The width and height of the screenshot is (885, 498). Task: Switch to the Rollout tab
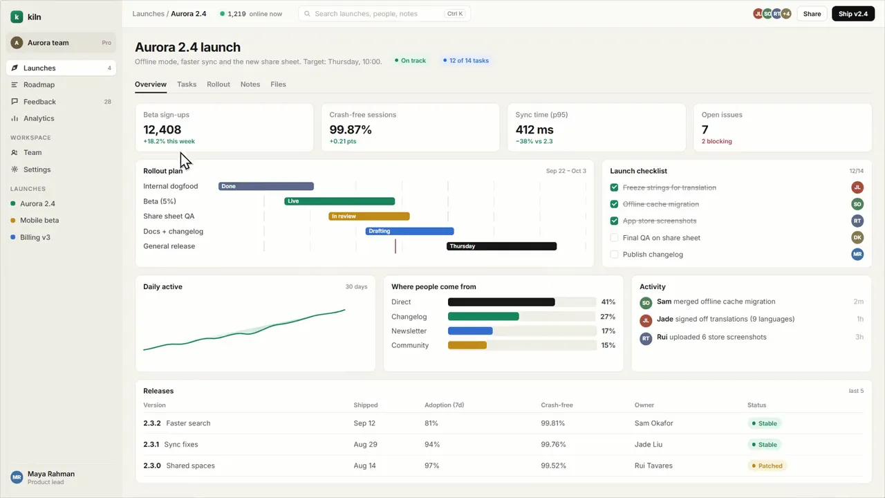coord(218,84)
